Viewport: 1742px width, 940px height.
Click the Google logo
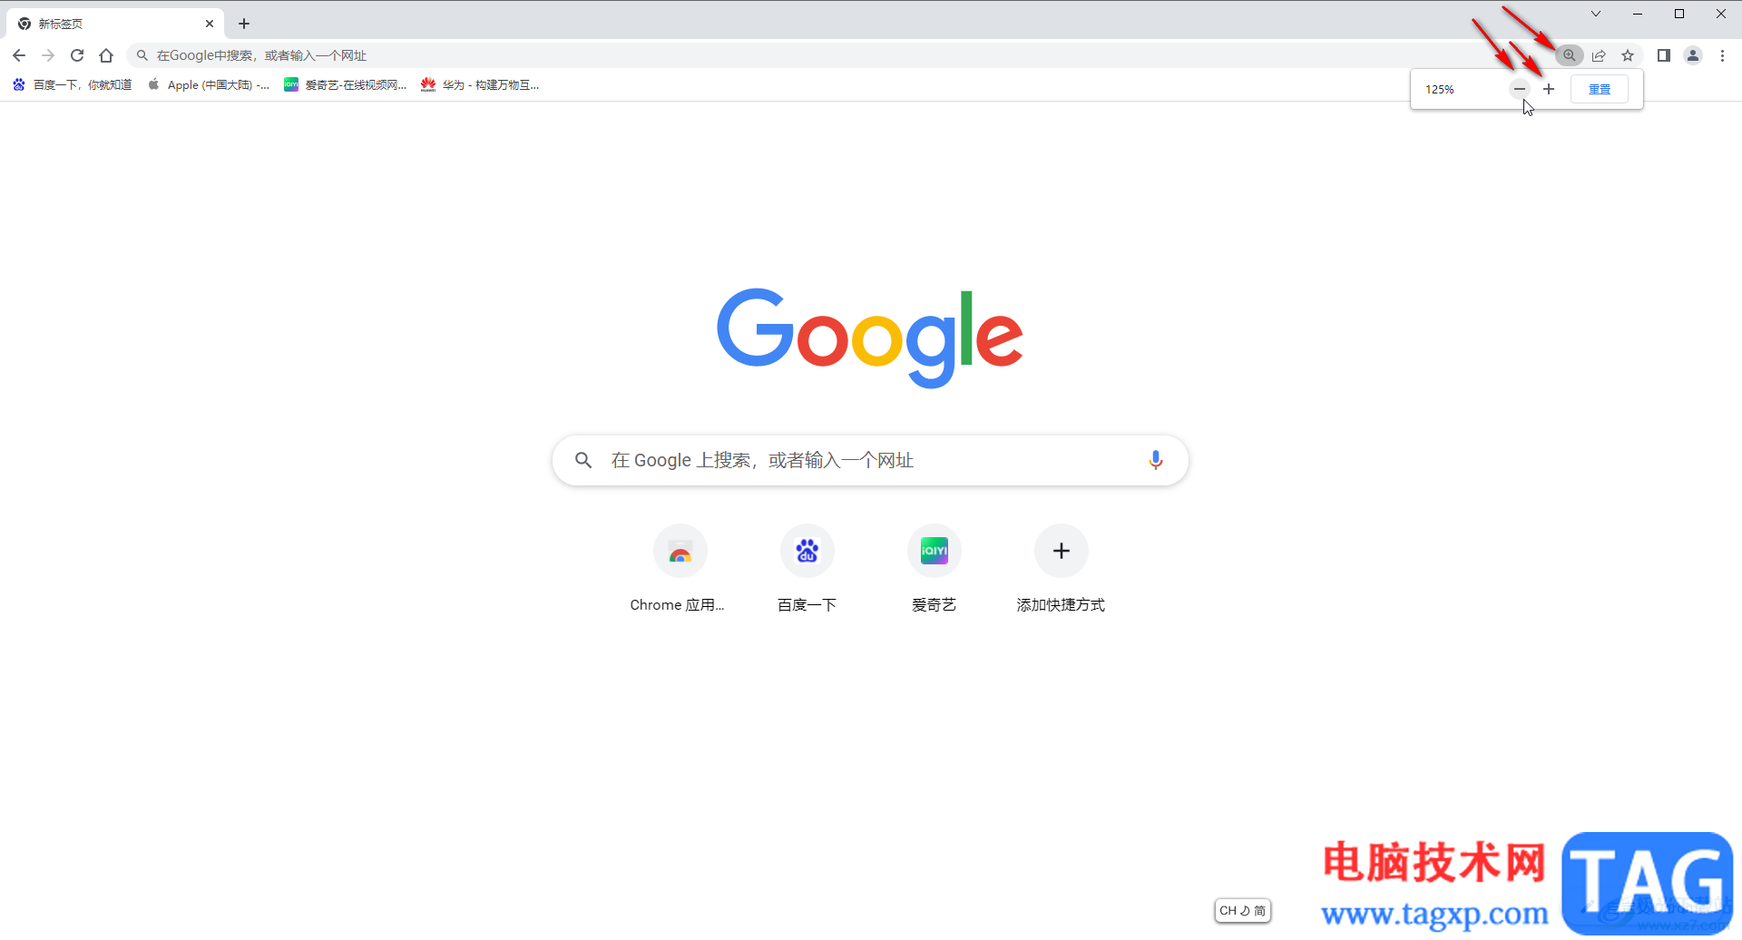click(x=870, y=338)
